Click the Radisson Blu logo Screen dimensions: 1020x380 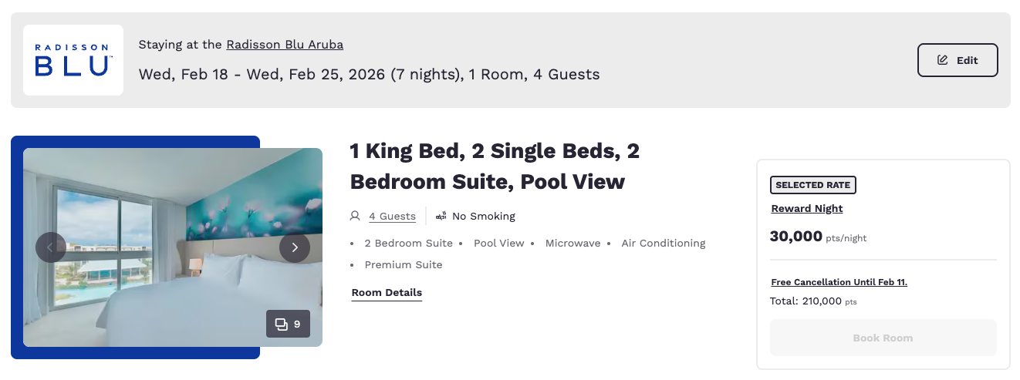[x=73, y=60]
